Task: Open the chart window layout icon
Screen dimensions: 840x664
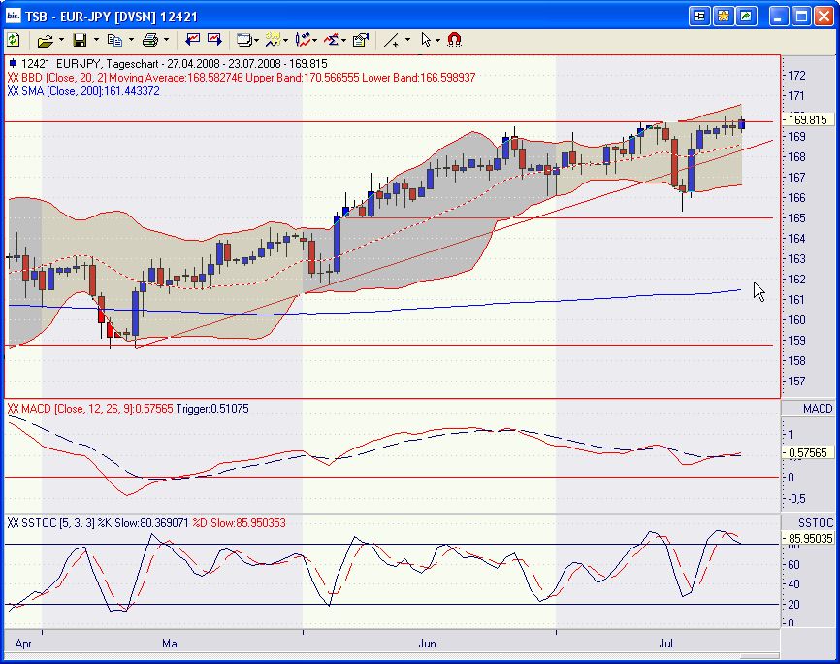Action: click(x=244, y=40)
